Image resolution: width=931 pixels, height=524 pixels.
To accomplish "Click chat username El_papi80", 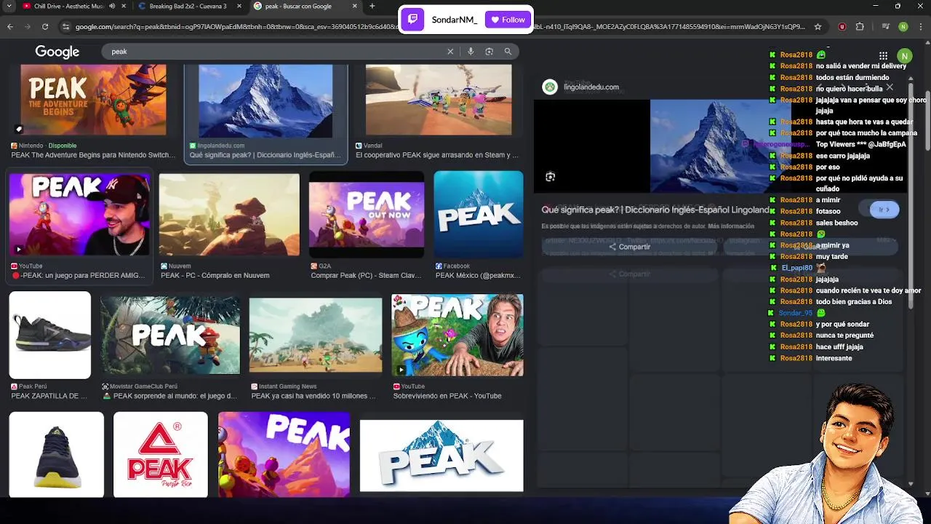I will 796,268.
